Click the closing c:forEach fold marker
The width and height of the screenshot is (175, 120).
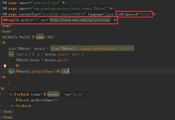click(1, 106)
